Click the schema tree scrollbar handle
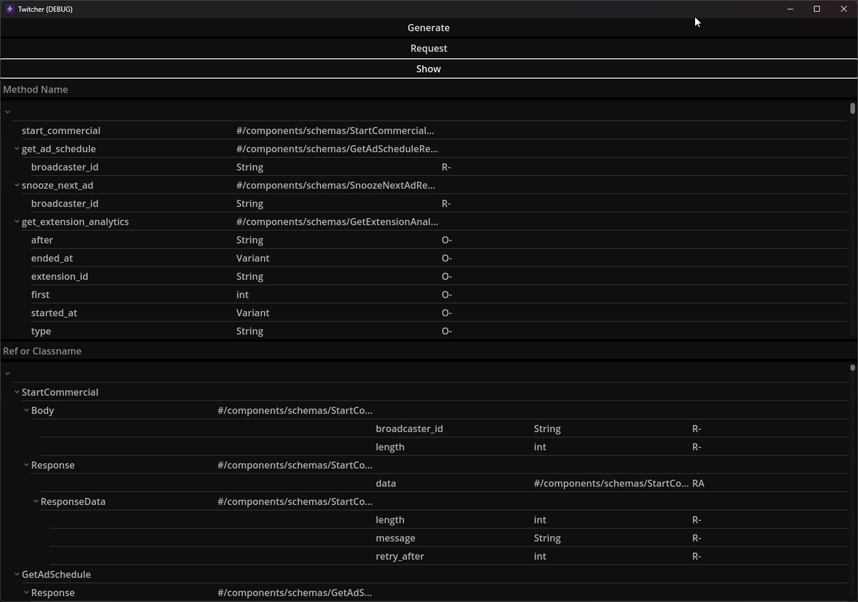 pyautogui.click(x=852, y=368)
